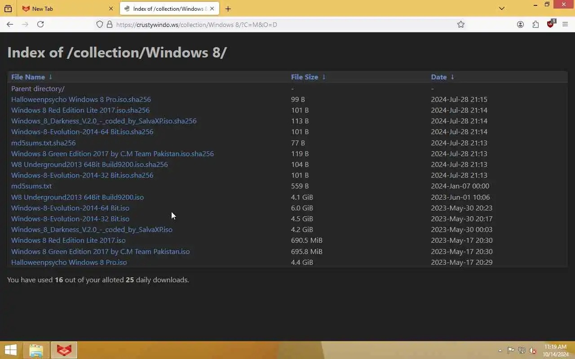Click the 6.0 GiB file size cell
575x359 pixels.
[302, 208]
